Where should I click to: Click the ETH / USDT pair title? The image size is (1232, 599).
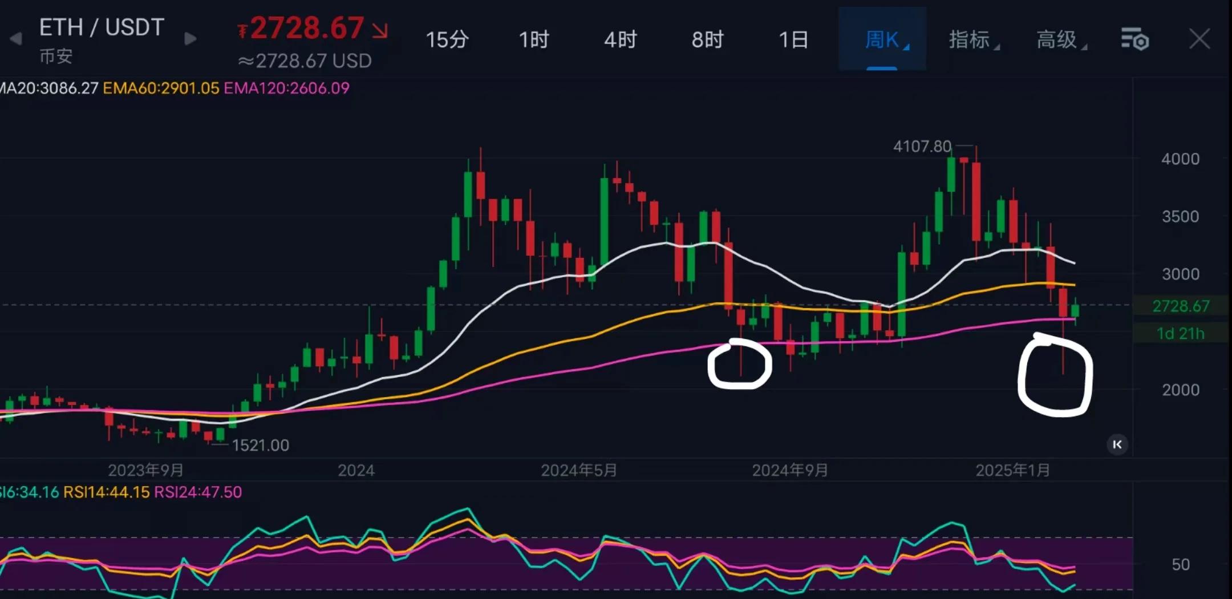[x=102, y=27]
